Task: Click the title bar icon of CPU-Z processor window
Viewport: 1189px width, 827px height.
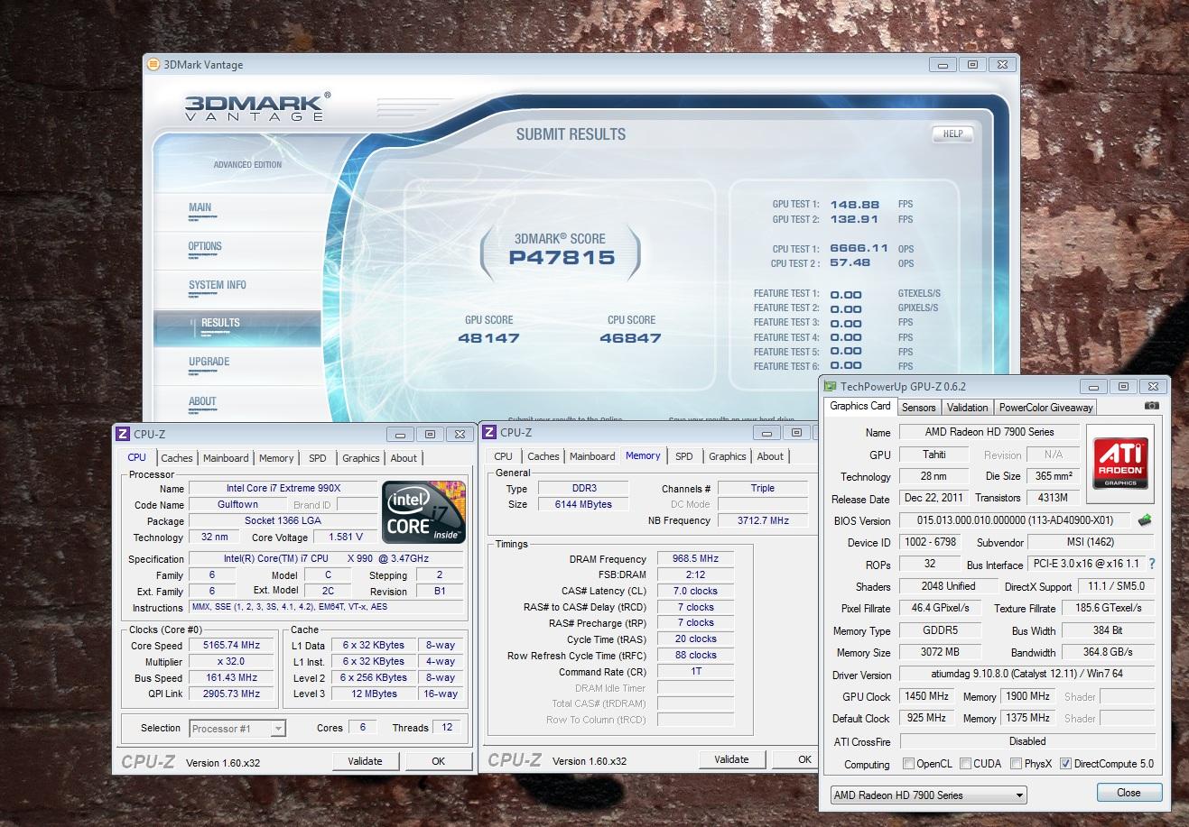Action: coord(123,434)
